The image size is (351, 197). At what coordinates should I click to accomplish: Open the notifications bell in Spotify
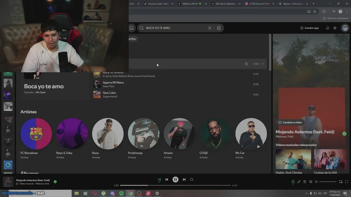coord(327,28)
